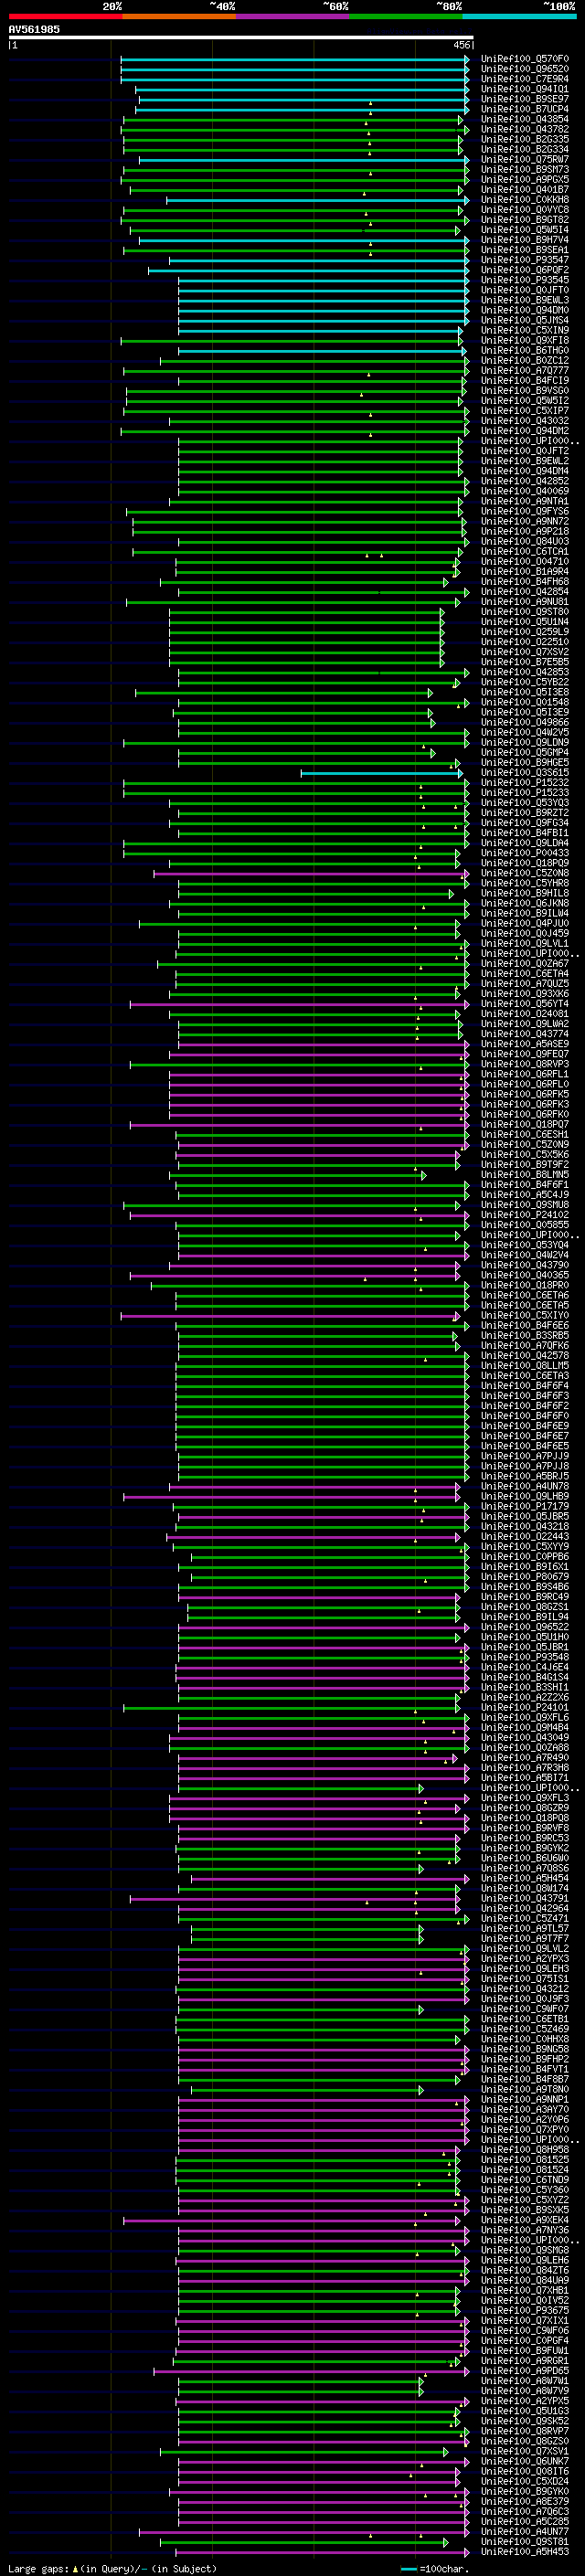Viewport: 585px width, 2576px height.
Task: Select hit label UniRef100_Q96520
Action: (525, 69)
